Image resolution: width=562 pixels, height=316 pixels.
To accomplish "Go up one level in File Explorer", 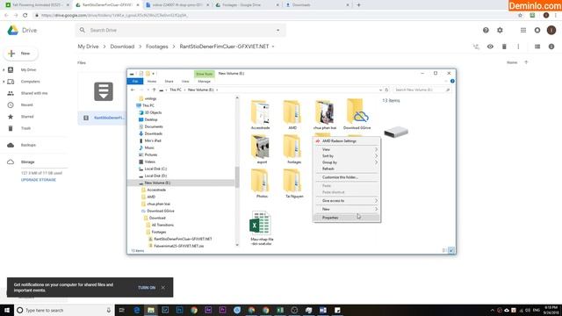I will click(155, 90).
